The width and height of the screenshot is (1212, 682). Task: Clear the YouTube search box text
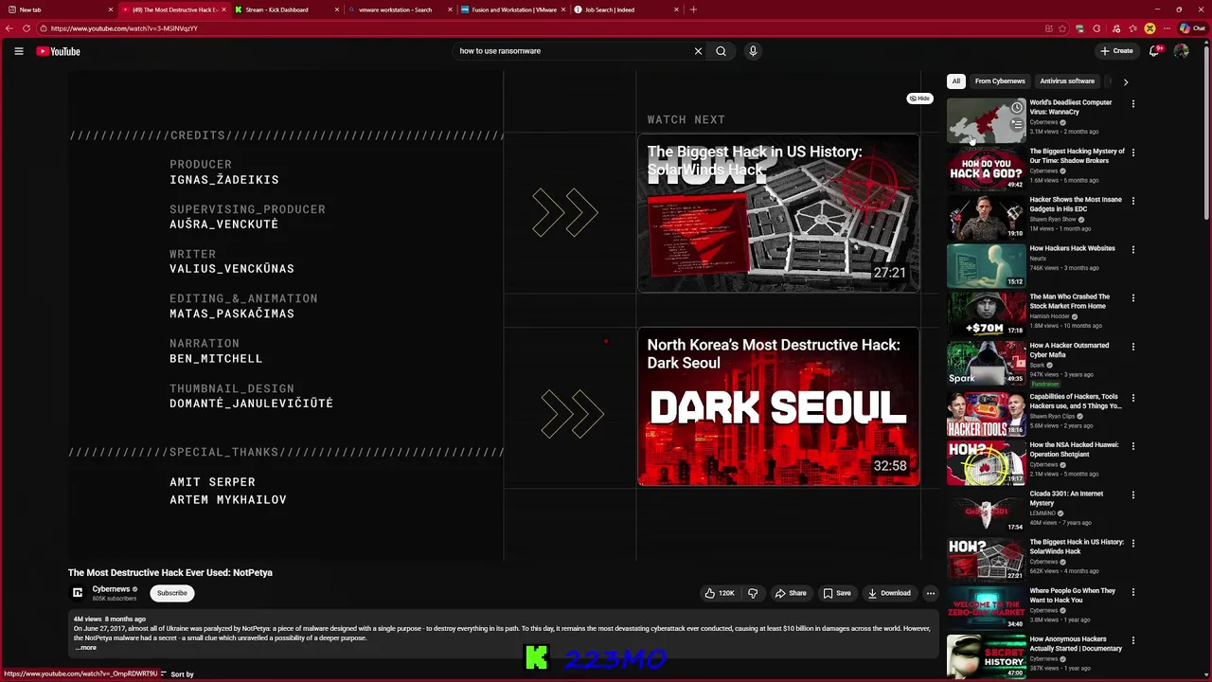pos(698,51)
